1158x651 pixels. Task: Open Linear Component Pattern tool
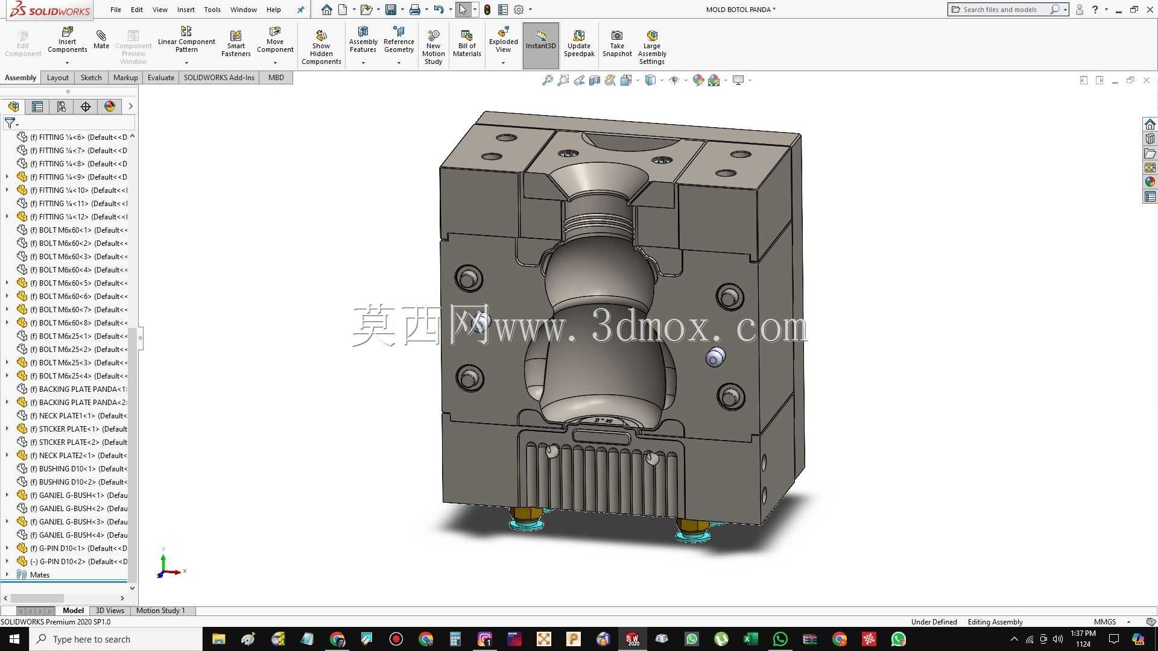tap(186, 40)
